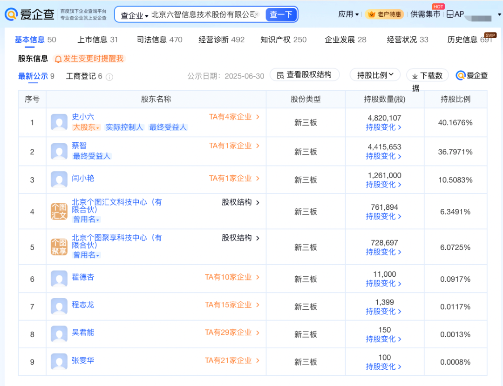Select the 工商登记 sub-tab
The width and height of the screenshot is (503, 386).
pos(84,76)
